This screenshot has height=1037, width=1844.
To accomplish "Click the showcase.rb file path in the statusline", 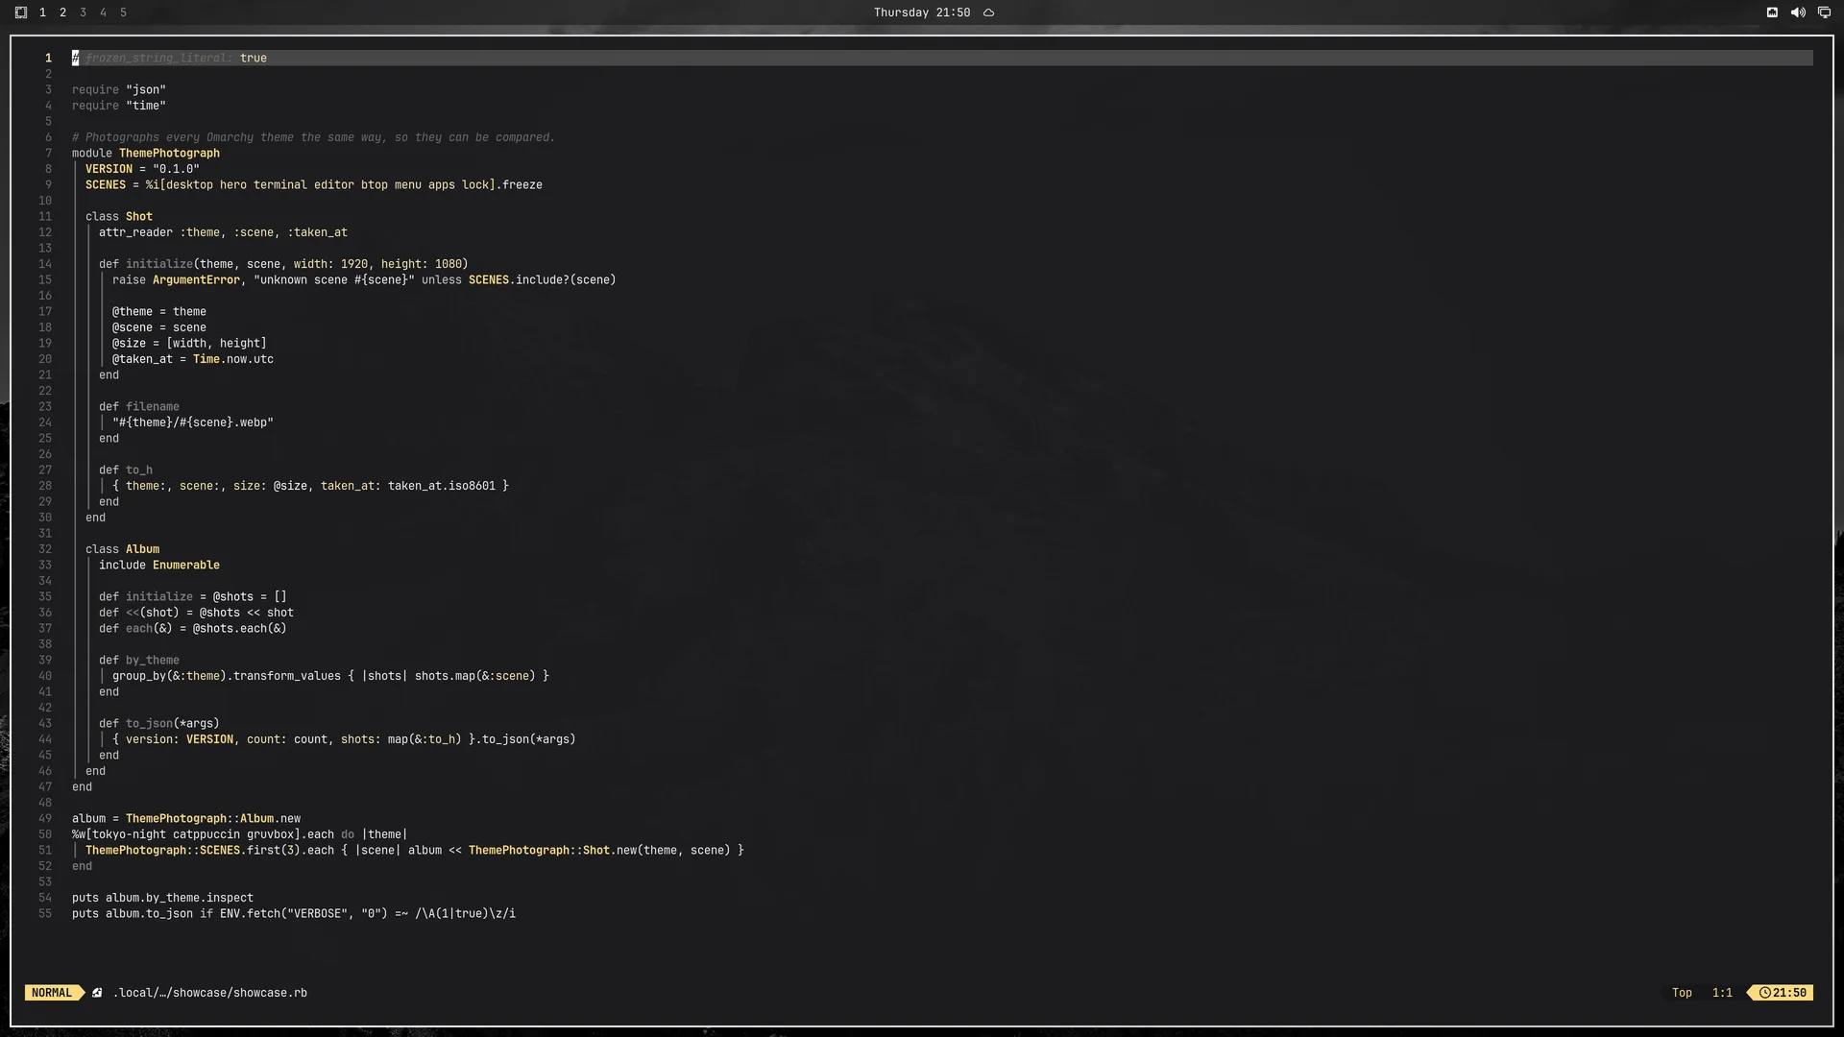I will (210, 993).
